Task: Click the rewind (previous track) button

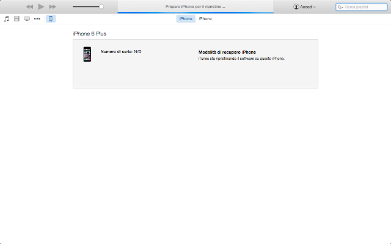Action: click(x=29, y=7)
